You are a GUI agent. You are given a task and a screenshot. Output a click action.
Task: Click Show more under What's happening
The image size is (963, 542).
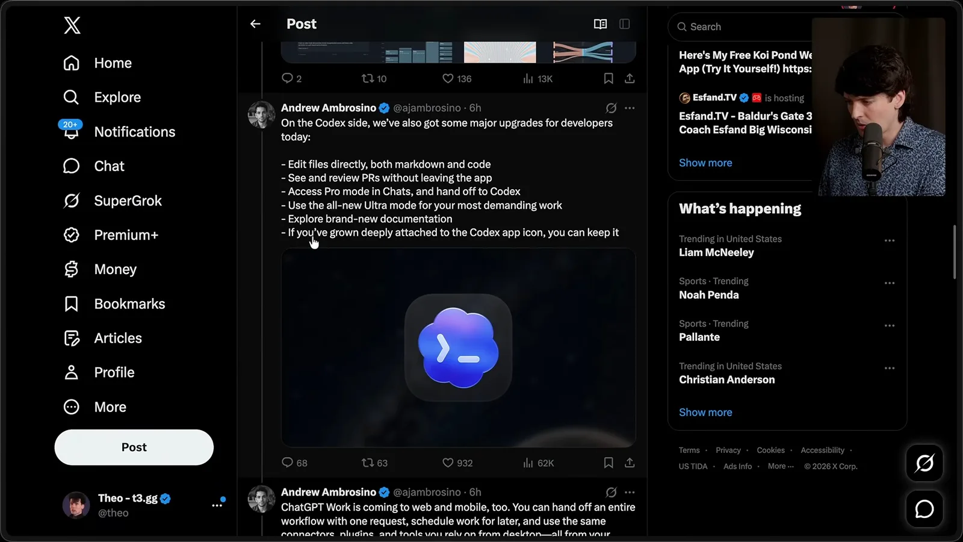(705, 413)
